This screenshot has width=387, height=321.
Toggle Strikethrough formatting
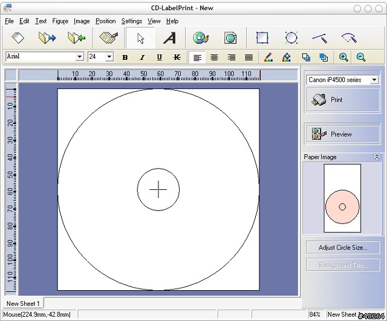pyautogui.click(x=177, y=57)
